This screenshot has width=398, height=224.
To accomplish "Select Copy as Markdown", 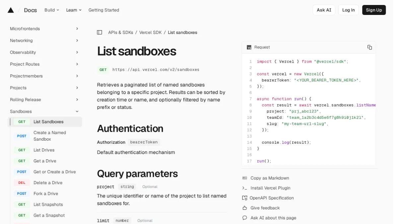I will coord(270,178).
